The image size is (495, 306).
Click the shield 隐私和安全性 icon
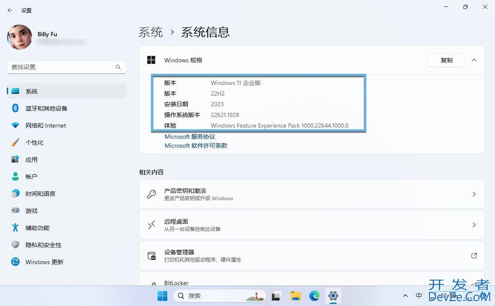(15, 245)
